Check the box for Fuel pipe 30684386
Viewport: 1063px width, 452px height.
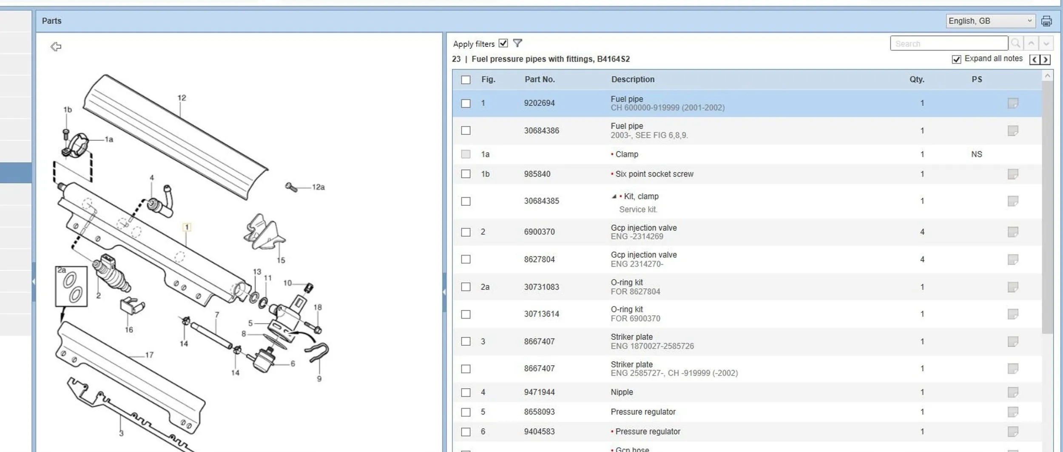[x=466, y=131]
